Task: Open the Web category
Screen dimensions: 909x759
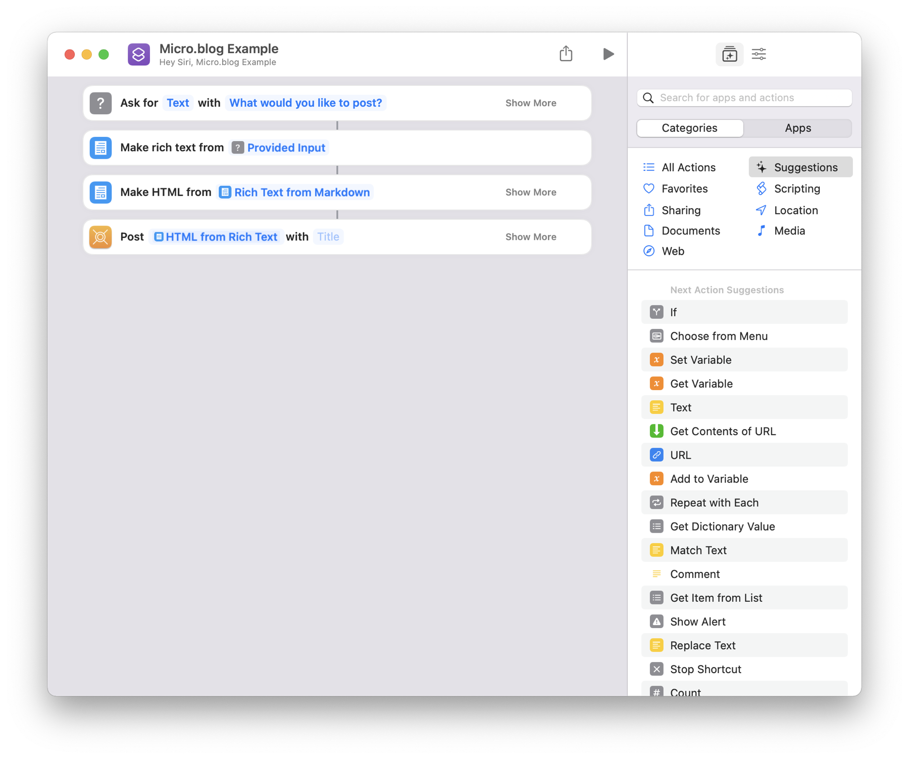Action: 664,251
